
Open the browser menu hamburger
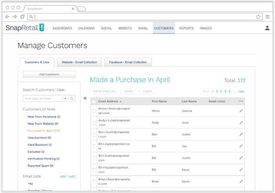click(267, 17)
